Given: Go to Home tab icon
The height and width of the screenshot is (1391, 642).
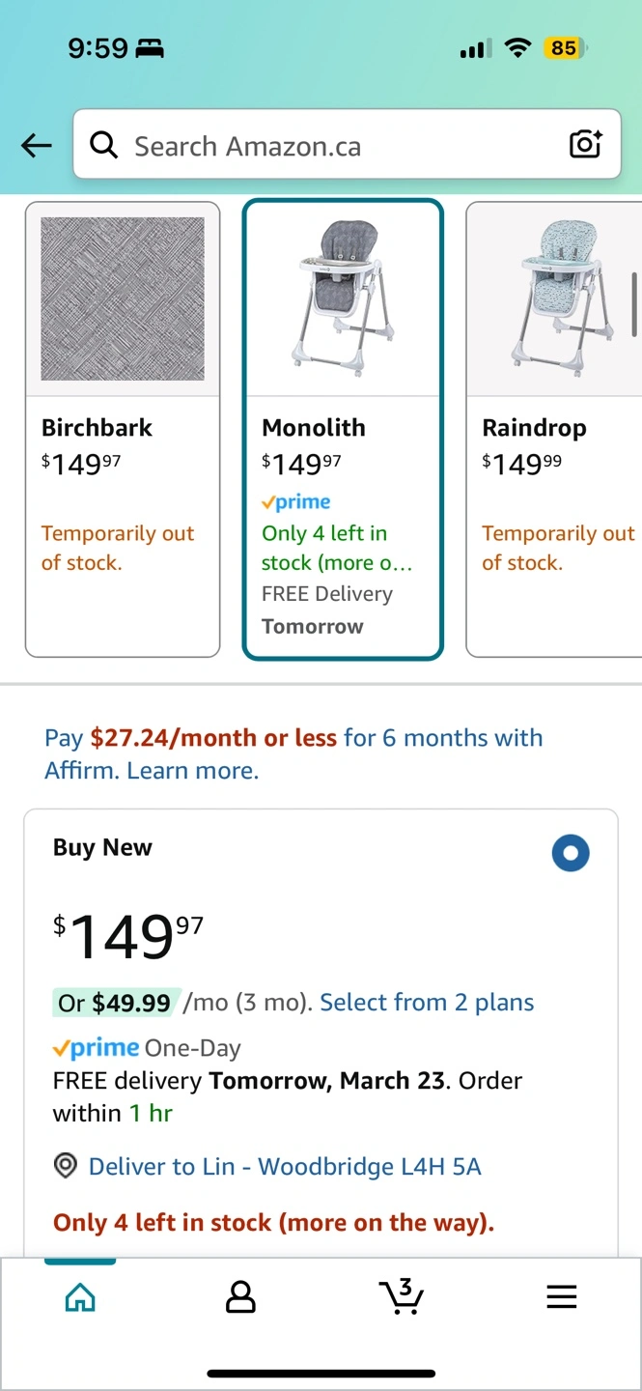Looking at the screenshot, I should click(x=80, y=1297).
